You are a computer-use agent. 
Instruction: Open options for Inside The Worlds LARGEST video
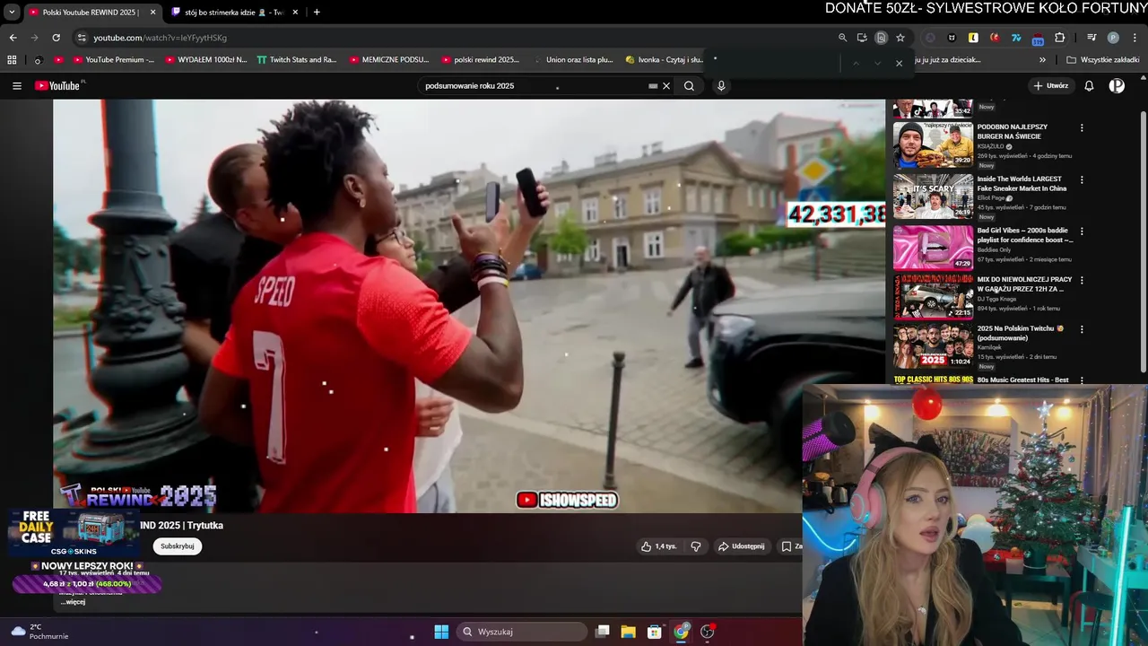click(x=1082, y=179)
